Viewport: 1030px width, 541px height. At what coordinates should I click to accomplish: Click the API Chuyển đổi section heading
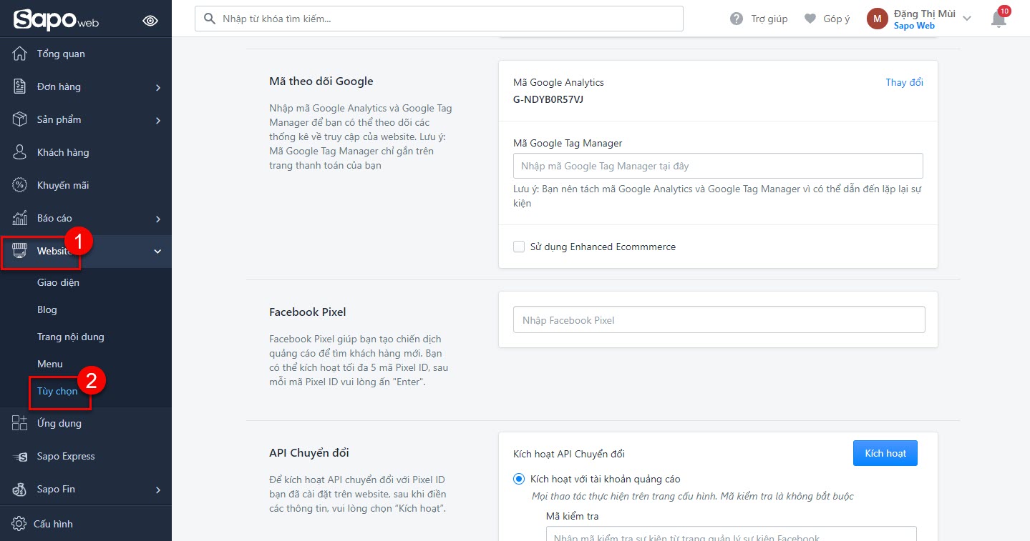pyautogui.click(x=309, y=452)
